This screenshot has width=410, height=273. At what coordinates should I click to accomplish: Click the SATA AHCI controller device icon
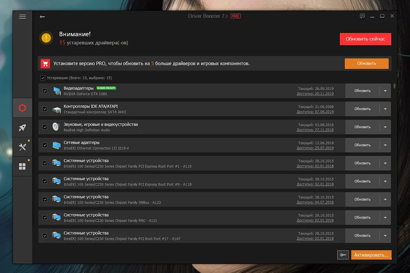point(56,109)
